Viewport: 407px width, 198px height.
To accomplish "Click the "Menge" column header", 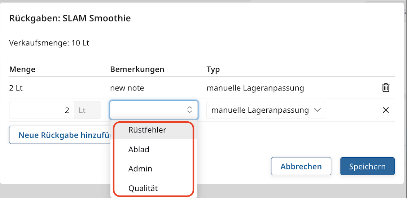I will 22,69.
